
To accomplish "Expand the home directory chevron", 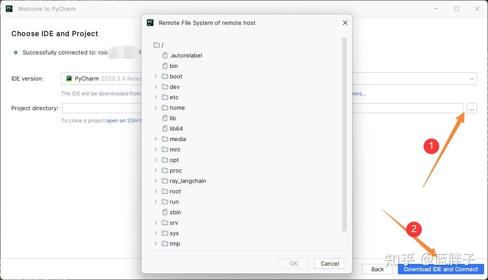I will (156, 108).
